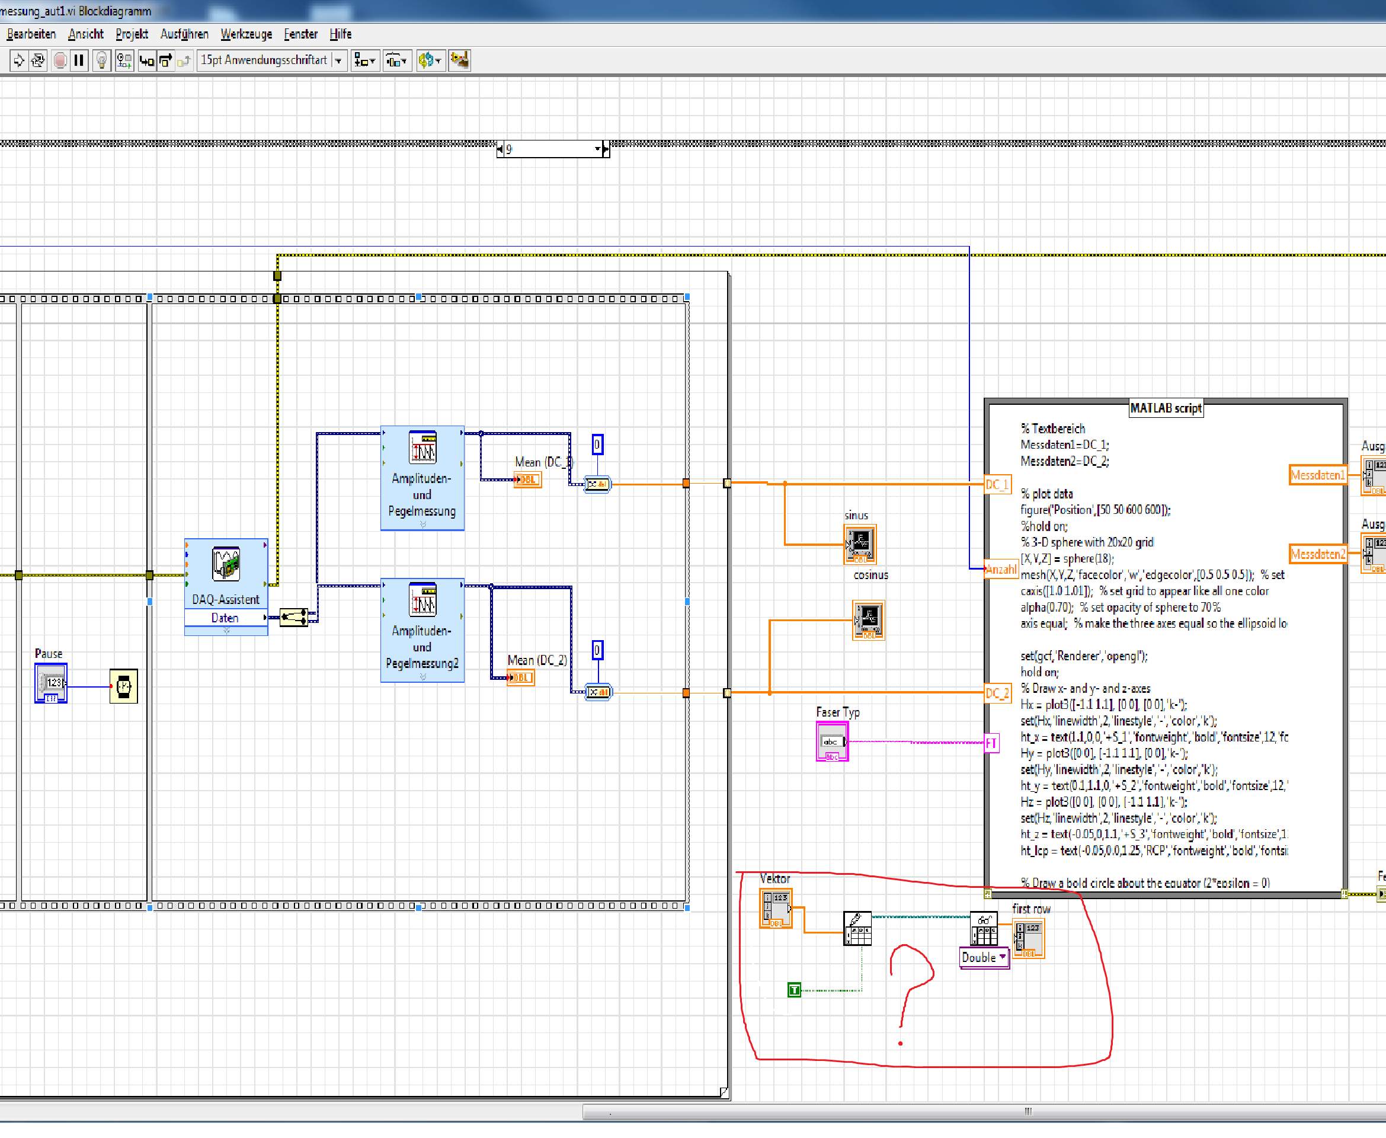Click the Run arrow button
1386x1138 pixels.
[18, 61]
